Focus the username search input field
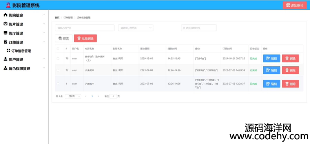The image size is (310, 144). (85, 28)
